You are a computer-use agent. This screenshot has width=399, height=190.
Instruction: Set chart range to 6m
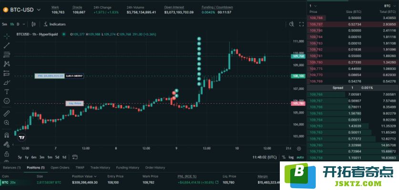coord(33,157)
